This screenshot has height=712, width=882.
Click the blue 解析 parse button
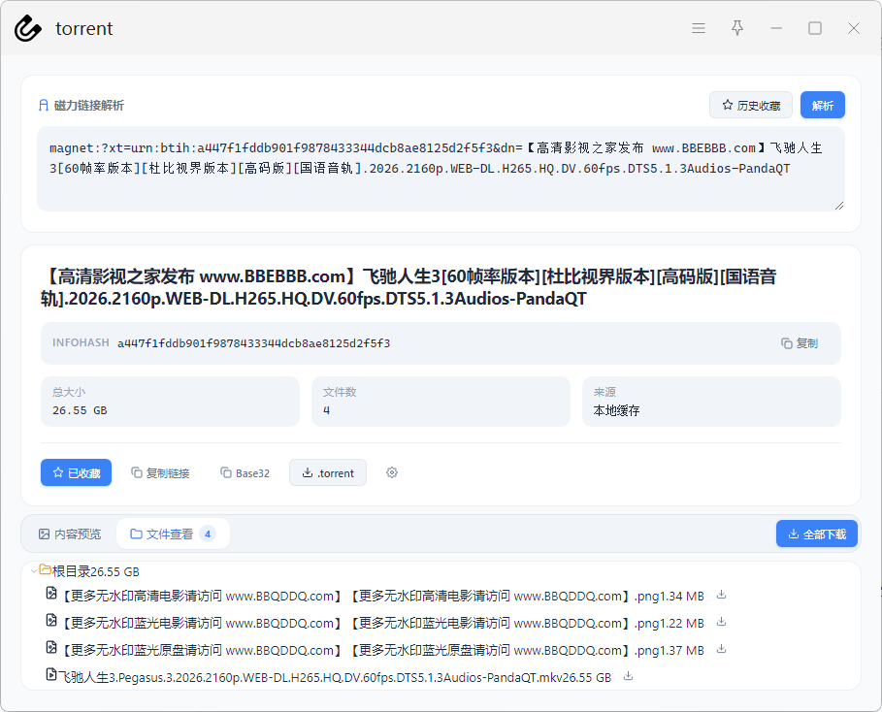tap(823, 105)
